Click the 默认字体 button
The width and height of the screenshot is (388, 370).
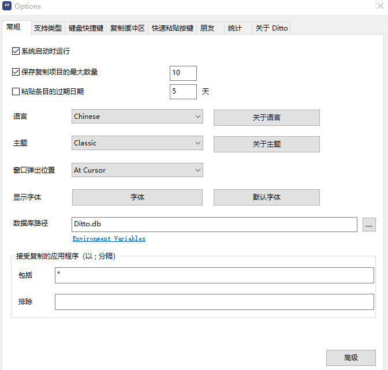(x=267, y=197)
